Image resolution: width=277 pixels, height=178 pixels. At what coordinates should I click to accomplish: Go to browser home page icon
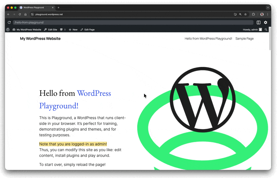(x=25, y=14)
